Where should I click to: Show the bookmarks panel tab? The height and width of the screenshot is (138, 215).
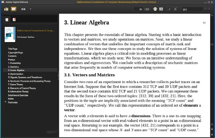coord(14,20)
